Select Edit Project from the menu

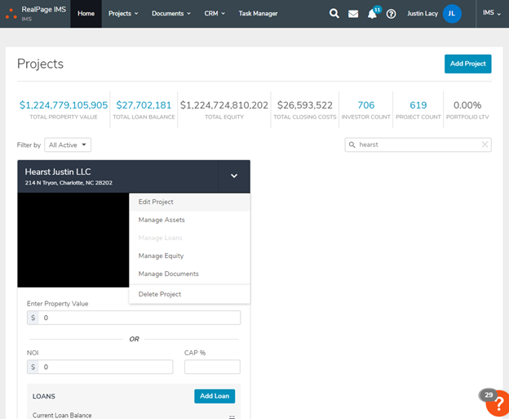tap(156, 202)
